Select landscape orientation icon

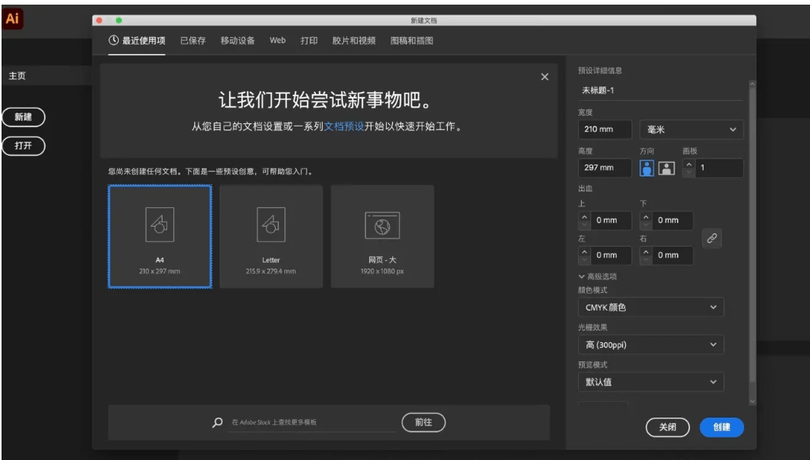pos(667,168)
